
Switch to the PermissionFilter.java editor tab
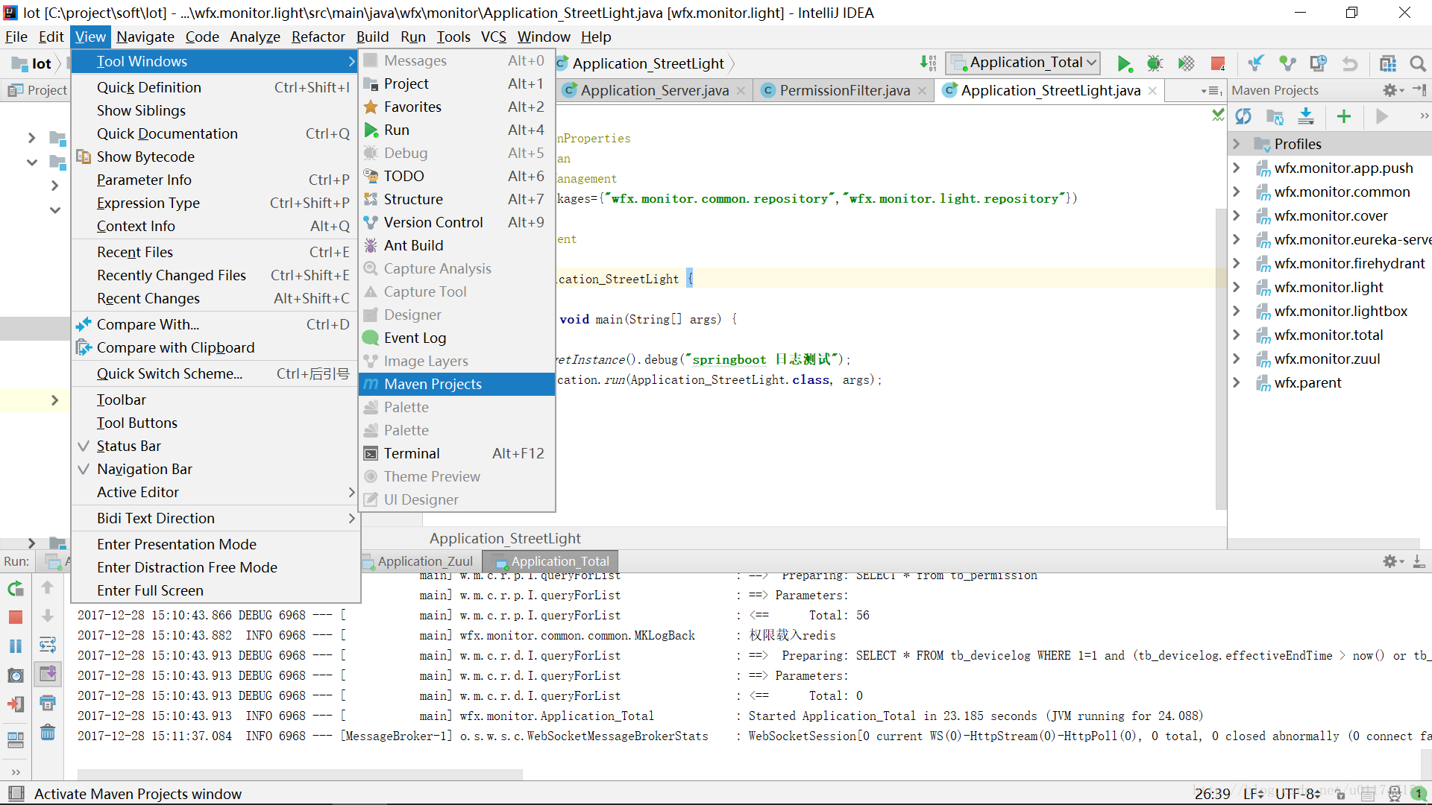844,90
